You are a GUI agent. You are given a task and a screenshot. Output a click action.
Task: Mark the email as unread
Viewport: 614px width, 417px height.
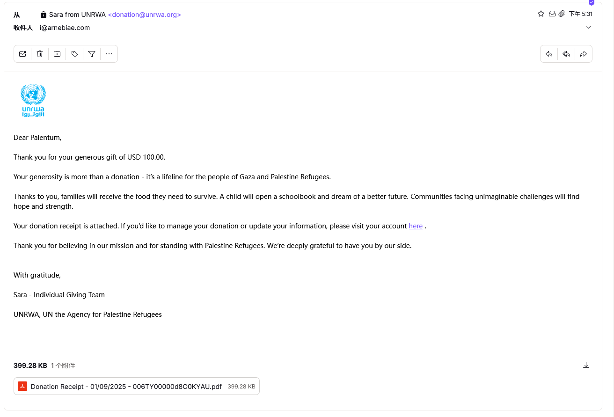pos(22,54)
